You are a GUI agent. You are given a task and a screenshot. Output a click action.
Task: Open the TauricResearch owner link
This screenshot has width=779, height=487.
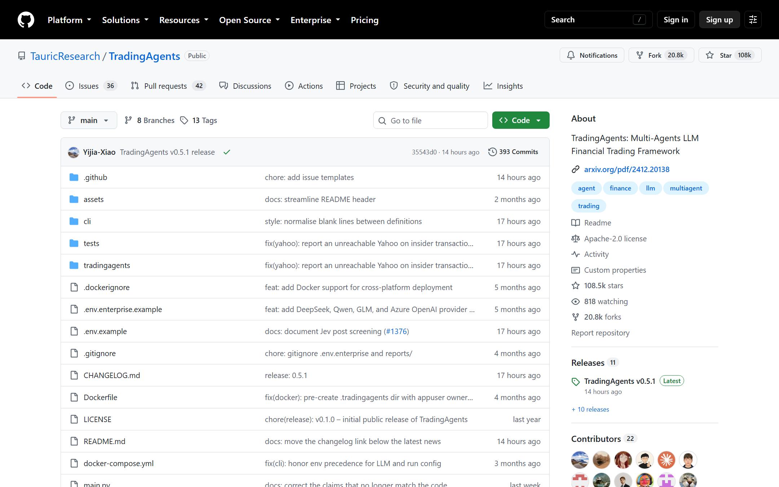click(x=65, y=56)
